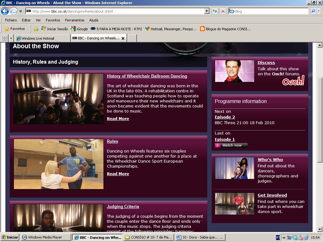The image size is (323, 242).
Task: Click the vertical scrollbar thumb
Action: pos(320,120)
